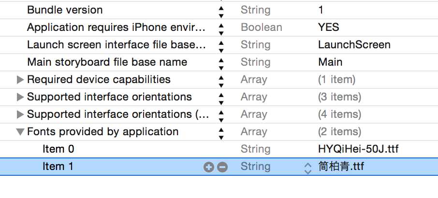The width and height of the screenshot is (438, 198).
Task: Expand the first Supported interface orientations row
Action: 20,97
